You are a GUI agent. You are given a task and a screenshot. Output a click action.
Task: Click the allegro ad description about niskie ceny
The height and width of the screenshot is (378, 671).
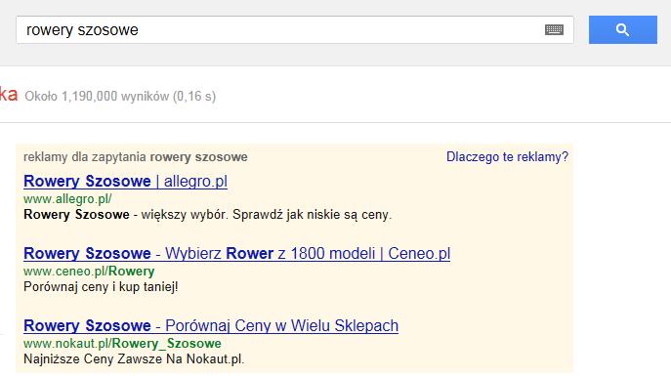(207, 214)
